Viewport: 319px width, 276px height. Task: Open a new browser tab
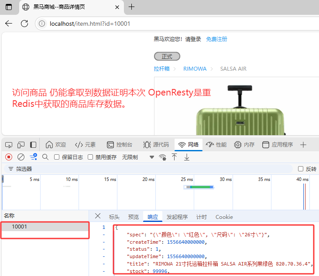click(x=131, y=7)
